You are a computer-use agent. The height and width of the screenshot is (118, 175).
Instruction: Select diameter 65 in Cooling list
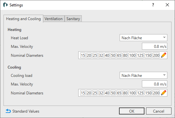(x=119, y=93)
